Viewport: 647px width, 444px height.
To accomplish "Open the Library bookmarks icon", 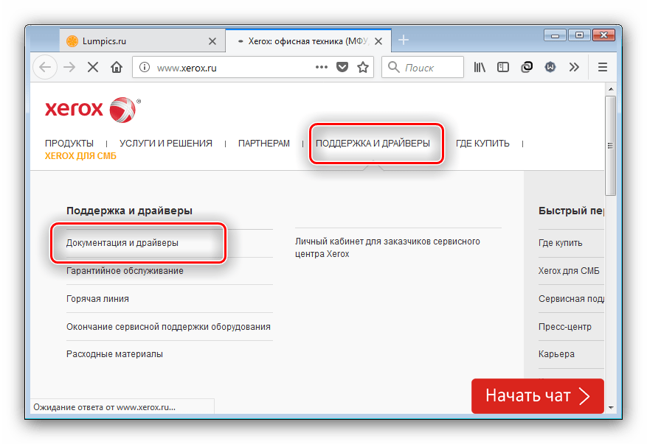I will pos(480,68).
